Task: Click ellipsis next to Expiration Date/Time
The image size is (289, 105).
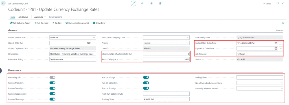Action: (281, 48)
